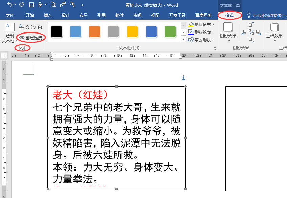Click the top-center resize handle of text box
This screenshot has height=198, width=287.
tap(116, 86)
